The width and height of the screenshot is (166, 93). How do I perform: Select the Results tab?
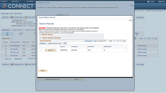click(x=43, y=43)
